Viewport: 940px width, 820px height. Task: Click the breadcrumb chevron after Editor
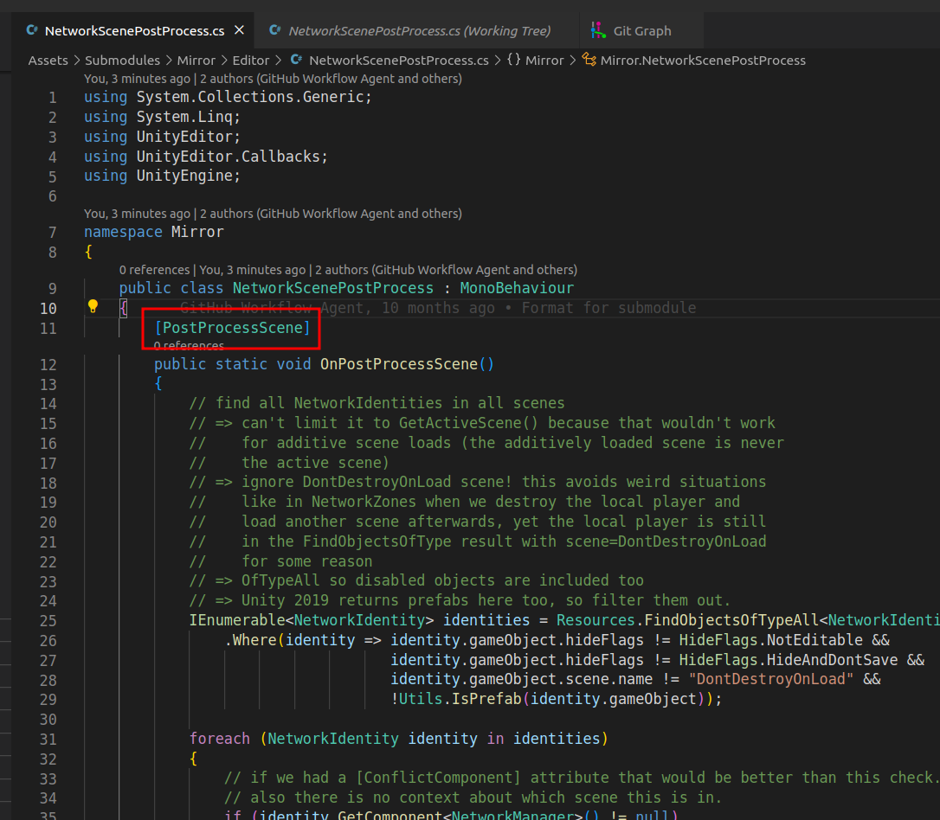(x=277, y=61)
